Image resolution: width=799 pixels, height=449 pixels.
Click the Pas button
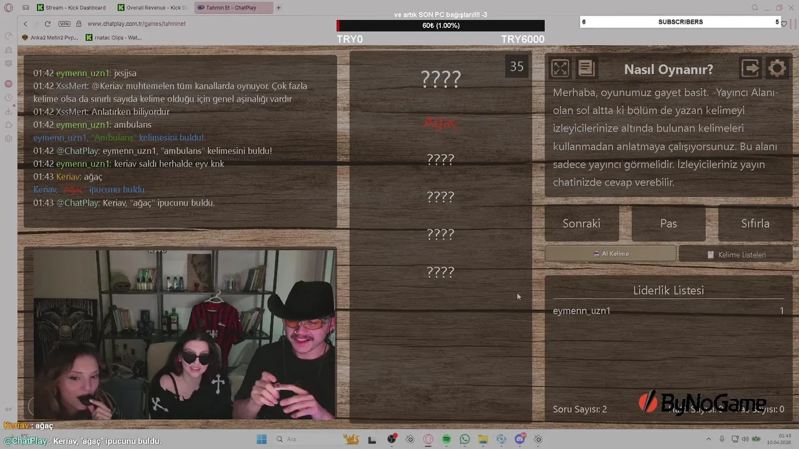pos(669,223)
